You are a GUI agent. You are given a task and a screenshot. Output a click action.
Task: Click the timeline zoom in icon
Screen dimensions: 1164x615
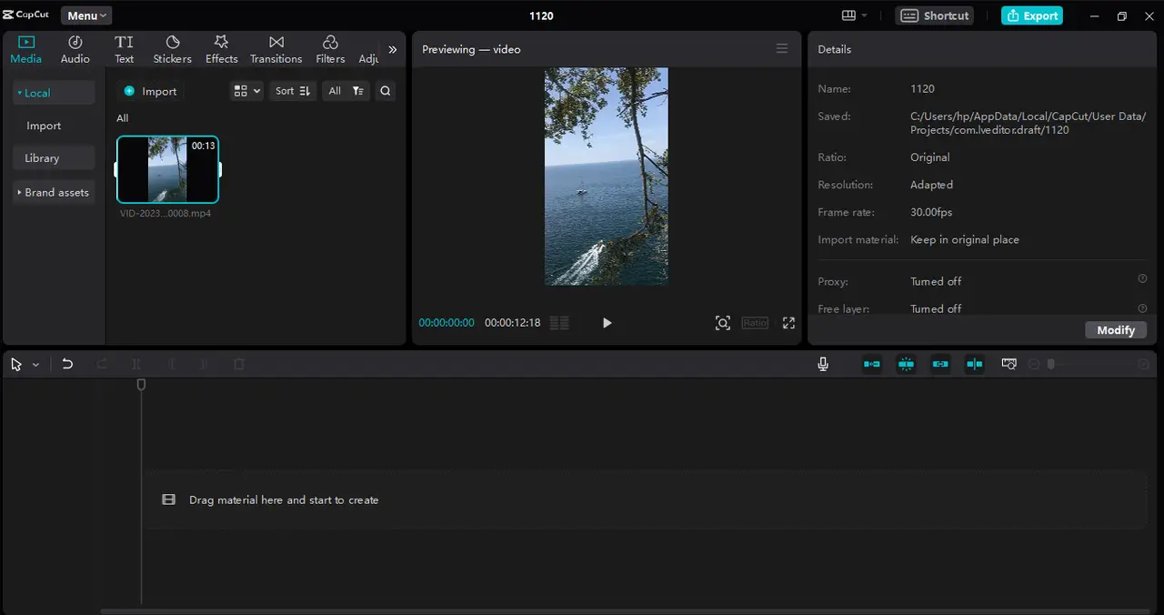1144,364
